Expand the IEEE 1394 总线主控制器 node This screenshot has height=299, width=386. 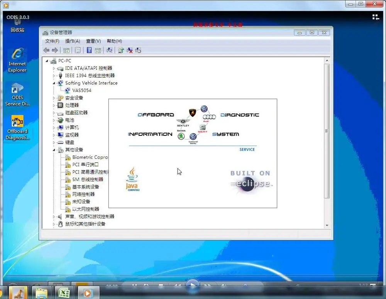coord(54,76)
